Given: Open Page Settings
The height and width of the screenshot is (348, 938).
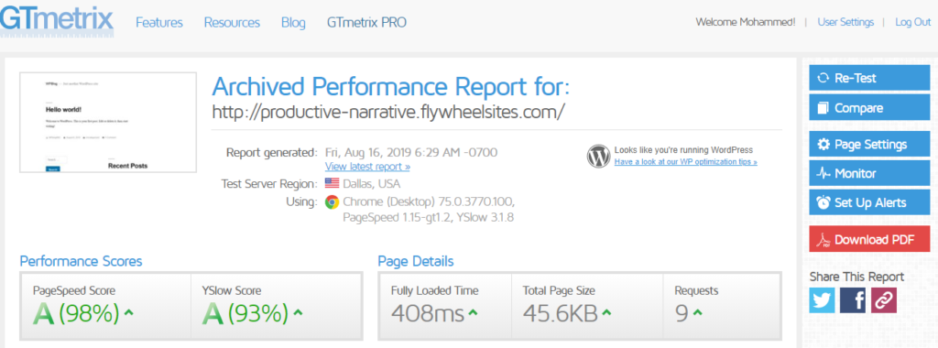Looking at the screenshot, I should (x=869, y=144).
